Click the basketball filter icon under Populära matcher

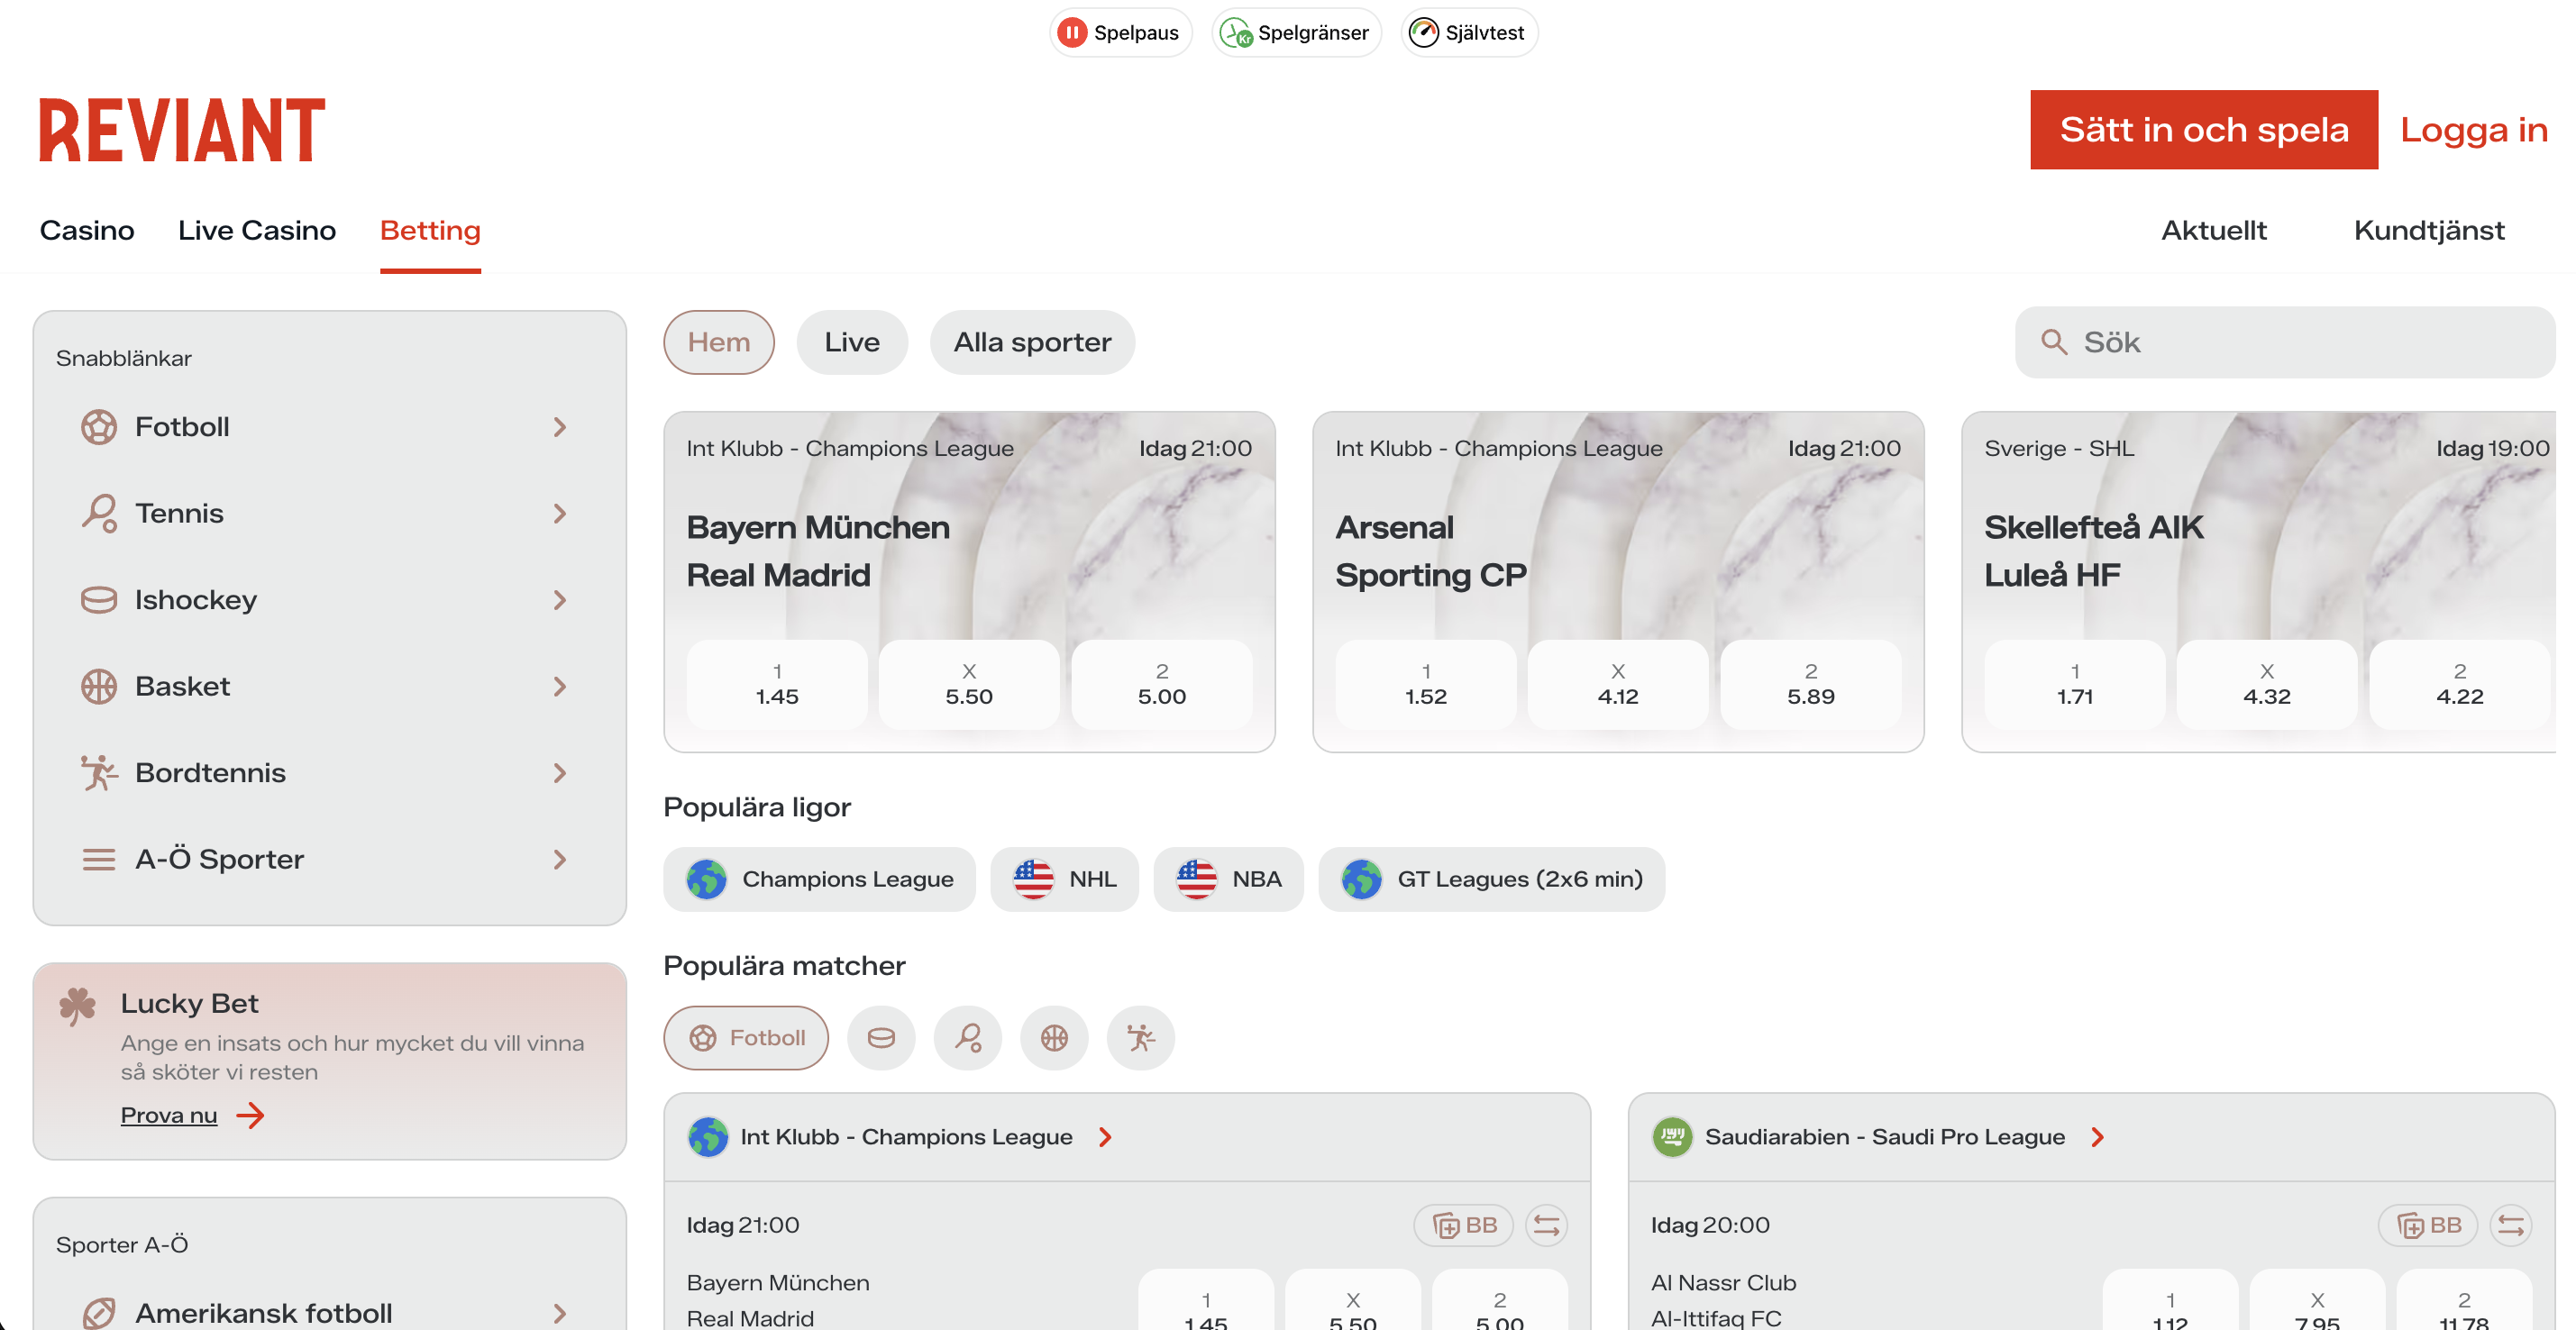pos(1054,1038)
